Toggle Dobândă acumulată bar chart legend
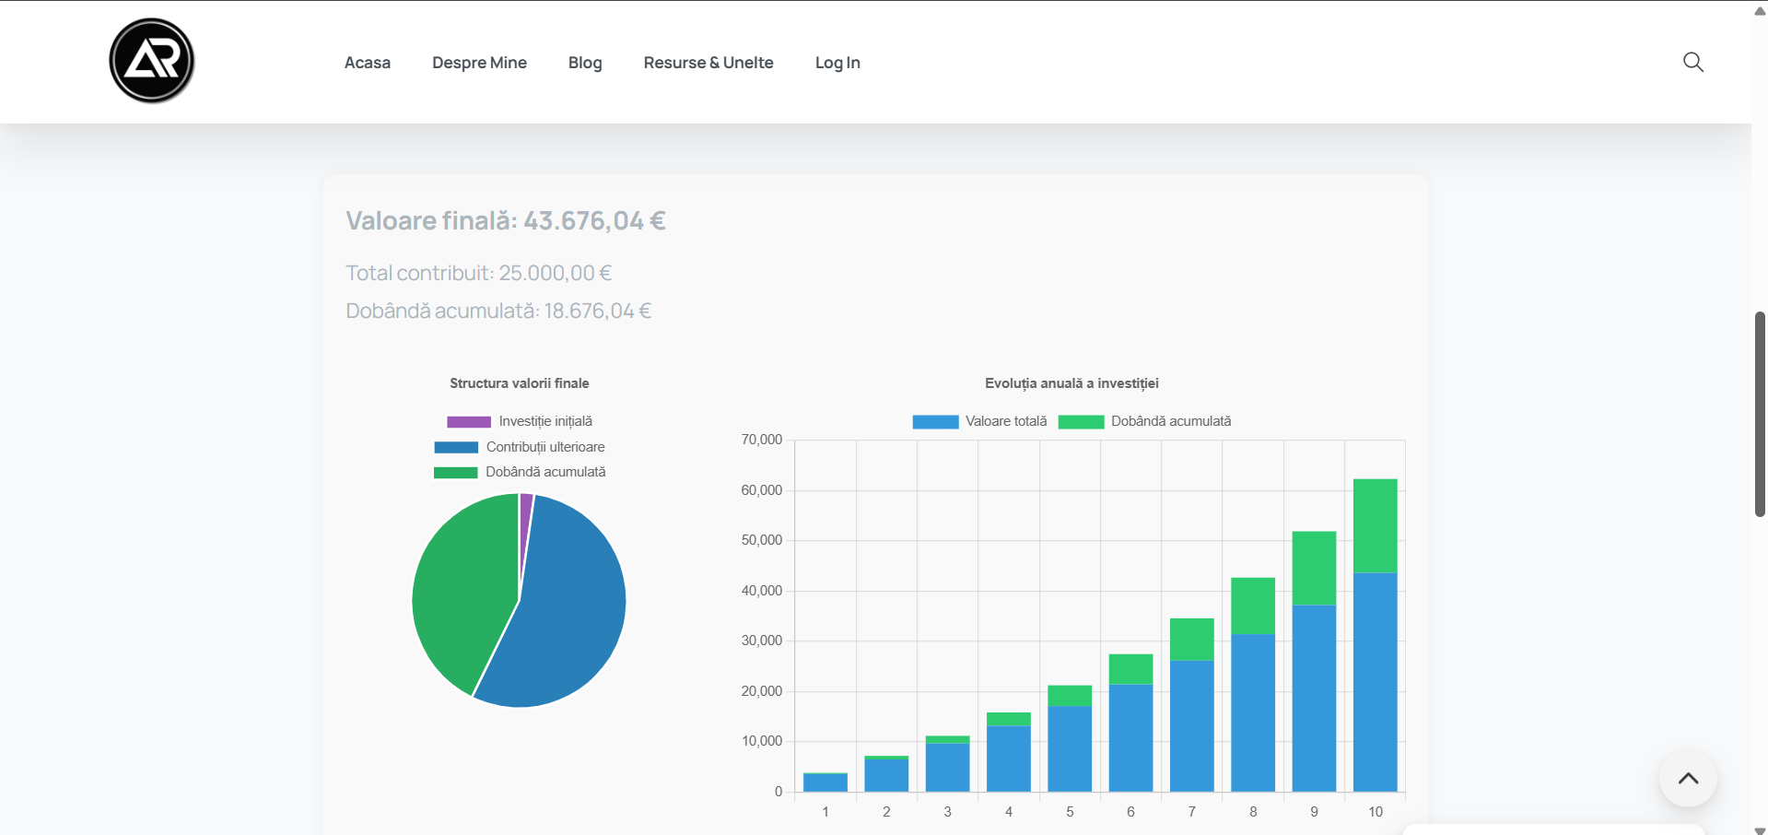The width and height of the screenshot is (1768, 835). (1170, 421)
